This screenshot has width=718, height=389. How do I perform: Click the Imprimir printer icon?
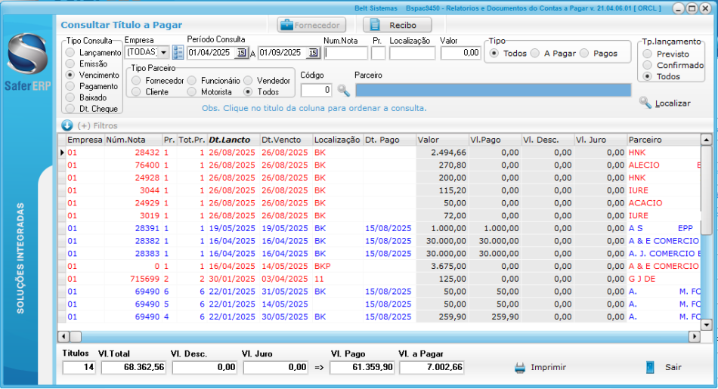(520, 368)
